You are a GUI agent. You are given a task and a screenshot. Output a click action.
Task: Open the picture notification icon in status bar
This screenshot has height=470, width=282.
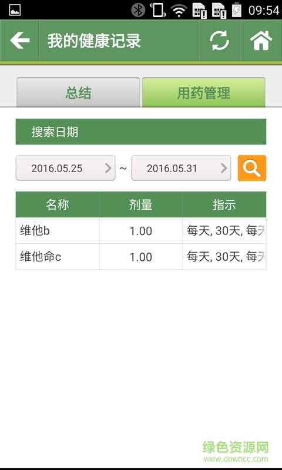(15, 10)
